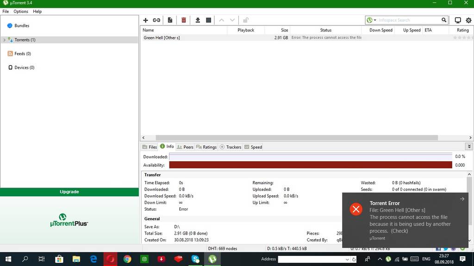The height and width of the screenshot is (266, 474).
Task: Click the µTorrentPlus banner
Action: pyautogui.click(x=69, y=220)
